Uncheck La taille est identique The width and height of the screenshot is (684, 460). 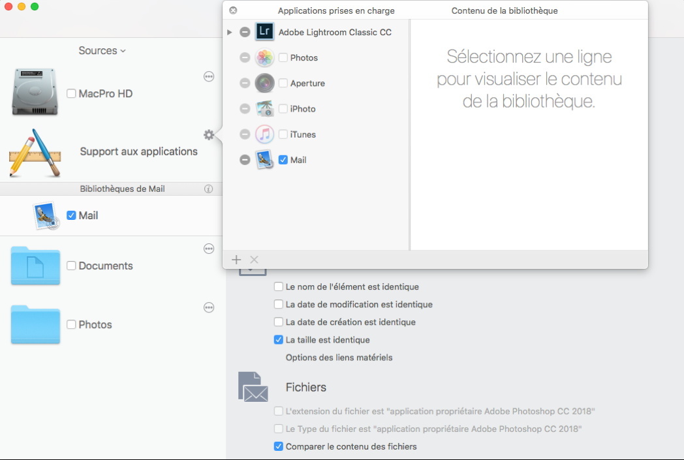point(278,340)
